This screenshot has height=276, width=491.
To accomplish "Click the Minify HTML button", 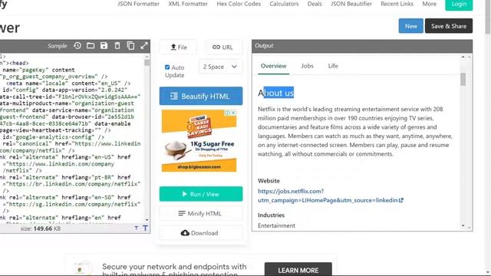I will pyautogui.click(x=201, y=214).
